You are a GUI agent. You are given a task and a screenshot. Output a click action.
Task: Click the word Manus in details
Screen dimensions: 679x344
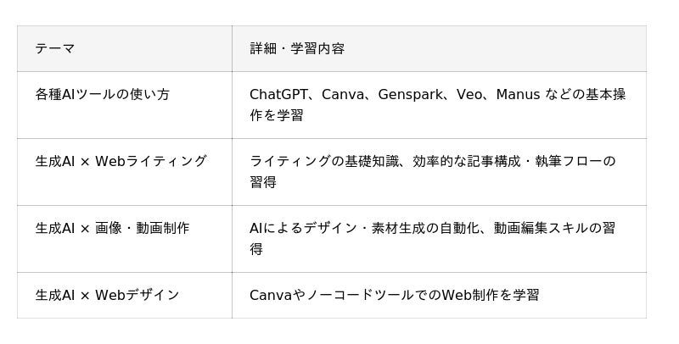coord(518,94)
